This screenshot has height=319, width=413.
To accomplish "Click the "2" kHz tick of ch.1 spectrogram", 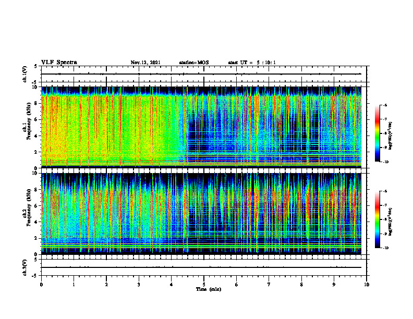I will coord(37,152).
